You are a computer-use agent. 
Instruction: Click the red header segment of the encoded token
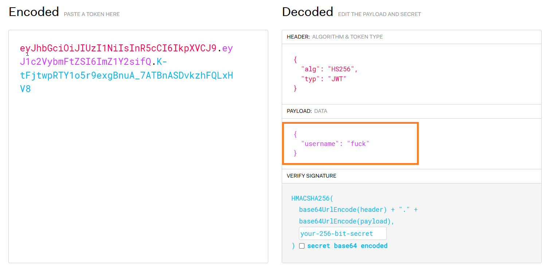coord(118,48)
